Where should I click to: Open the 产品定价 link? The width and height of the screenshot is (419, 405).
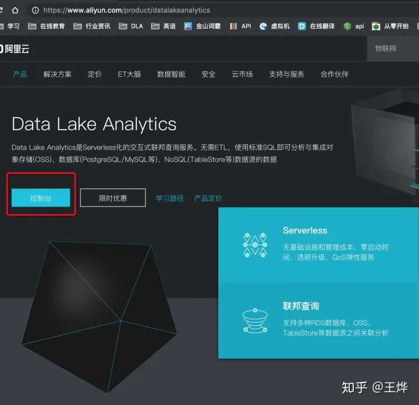(208, 198)
